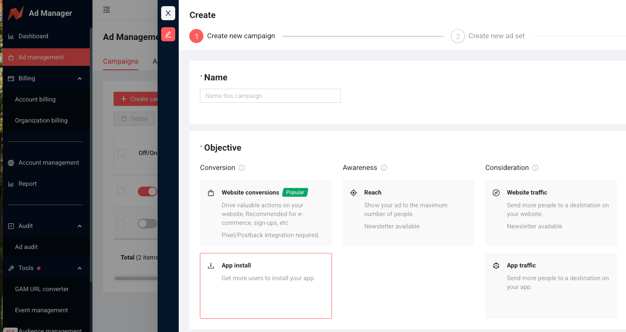Click the Conversion info icon
This screenshot has width=626, height=332.
[242, 168]
